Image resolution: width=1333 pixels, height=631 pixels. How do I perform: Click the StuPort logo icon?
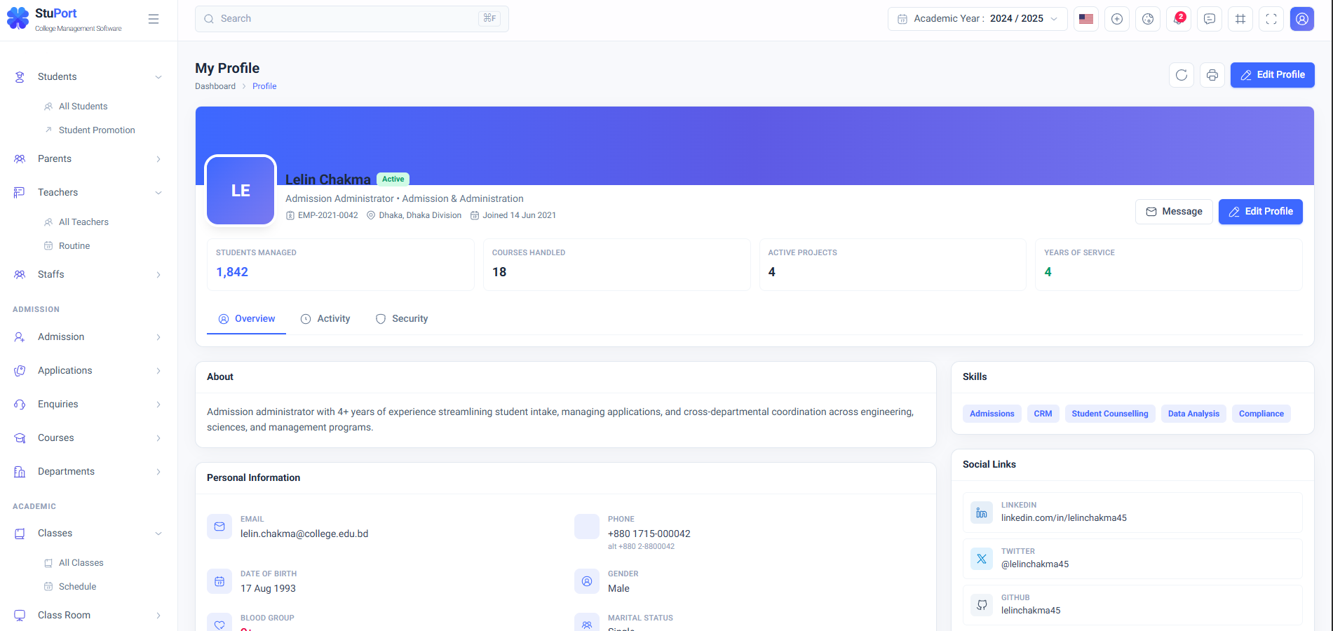point(18,18)
